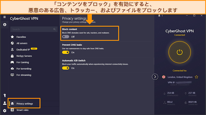Click the 00:01:46 connected time
206x115 pixels.
point(192,102)
